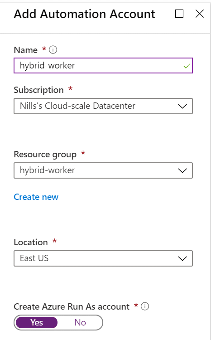Select Yes for Create Azure Run As account
The height and width of the screenshot is (340, 211).
[x=37, y=322]
